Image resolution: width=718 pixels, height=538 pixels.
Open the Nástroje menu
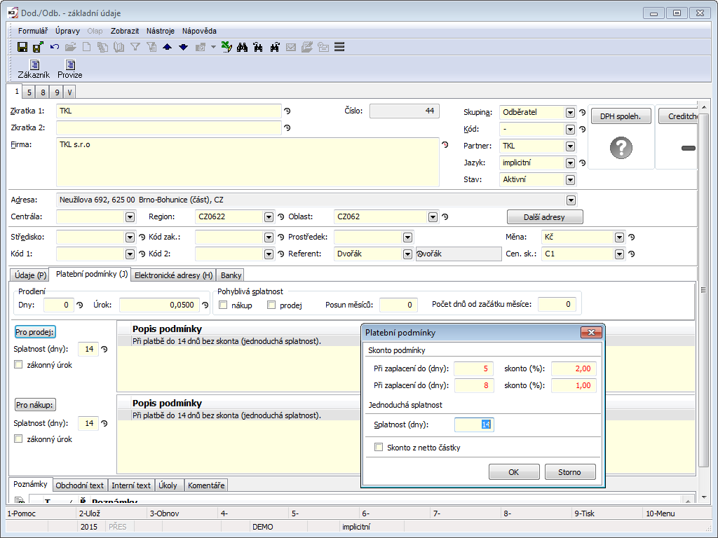click(x=161, y=31)
